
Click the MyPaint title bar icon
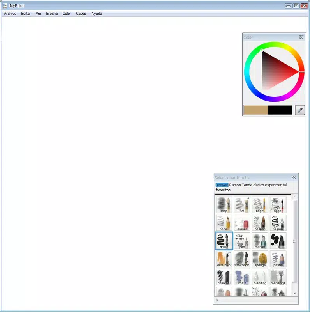[5, 6]
